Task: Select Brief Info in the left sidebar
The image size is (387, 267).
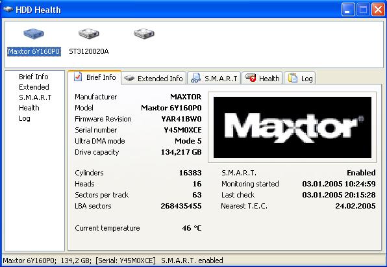Action: point(34,77)
